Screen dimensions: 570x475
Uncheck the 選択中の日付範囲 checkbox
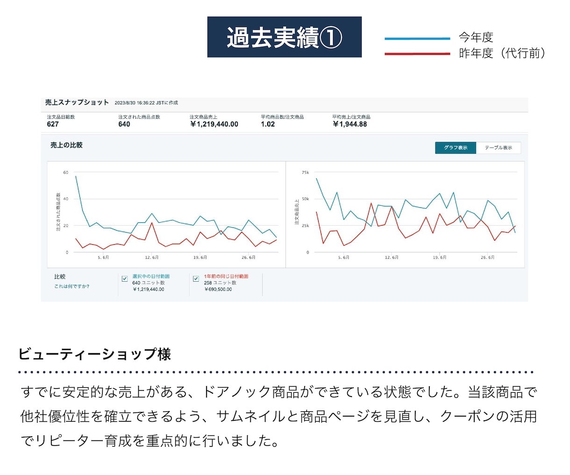pyautogui.click(x=125, y=279)
